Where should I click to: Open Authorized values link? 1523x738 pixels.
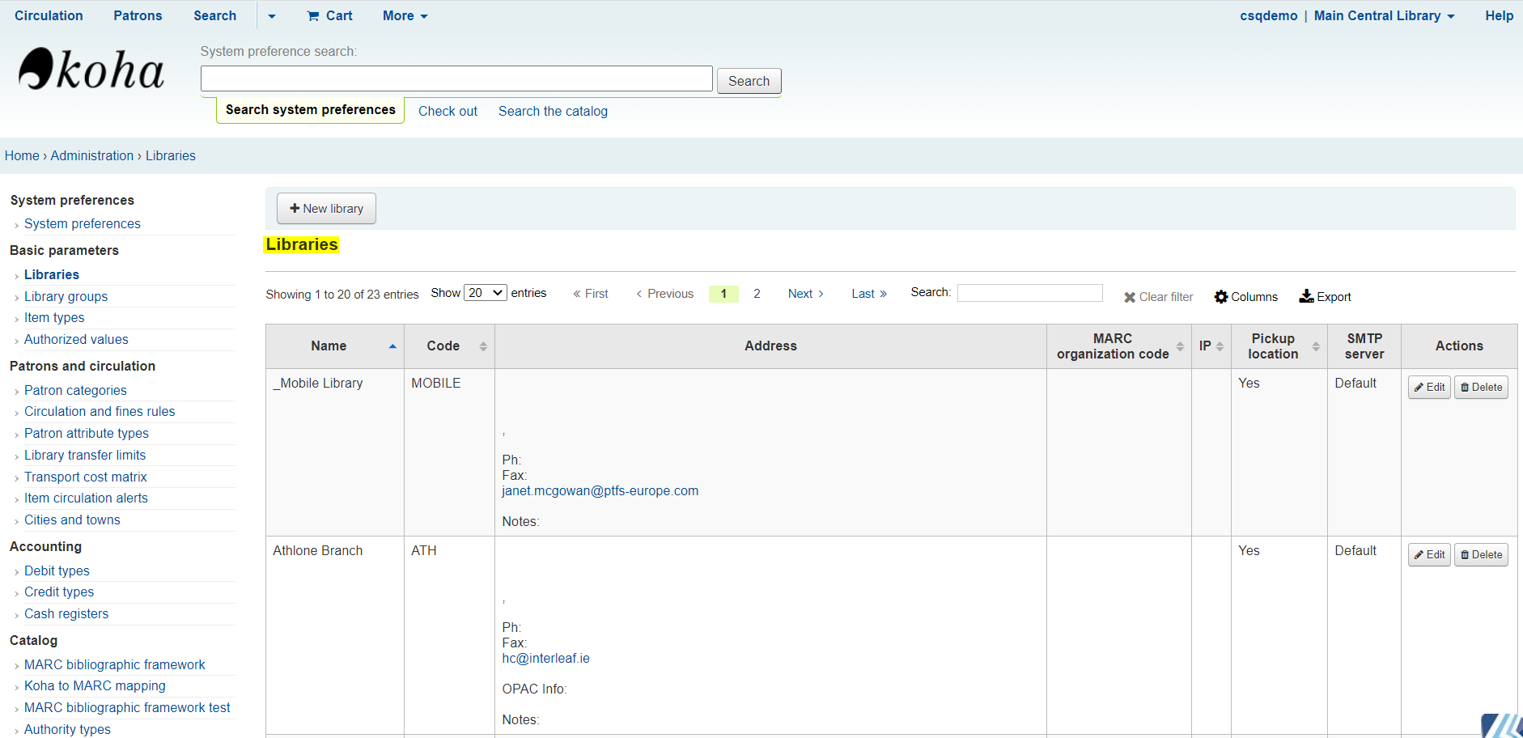[76, 340]
